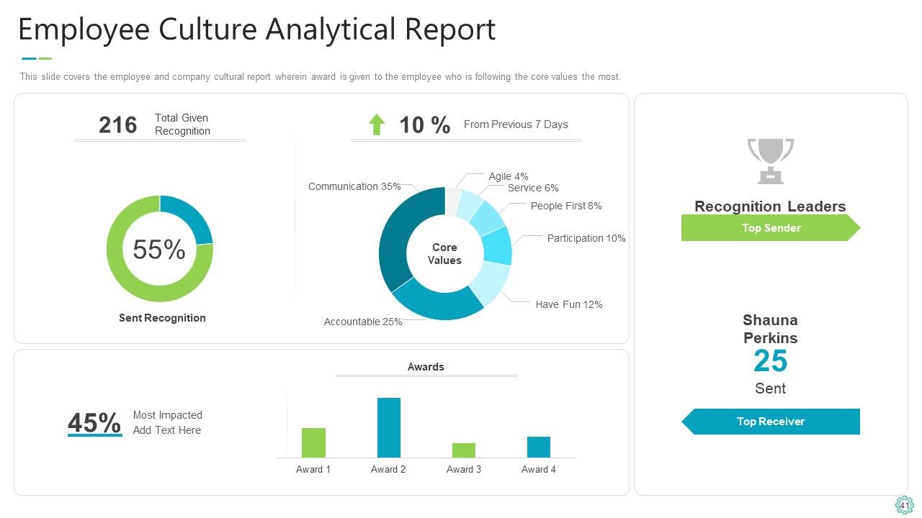The height and width of the screenshot is (518, 922).
Task: Click the gray trophy icon
Action: 770,160
